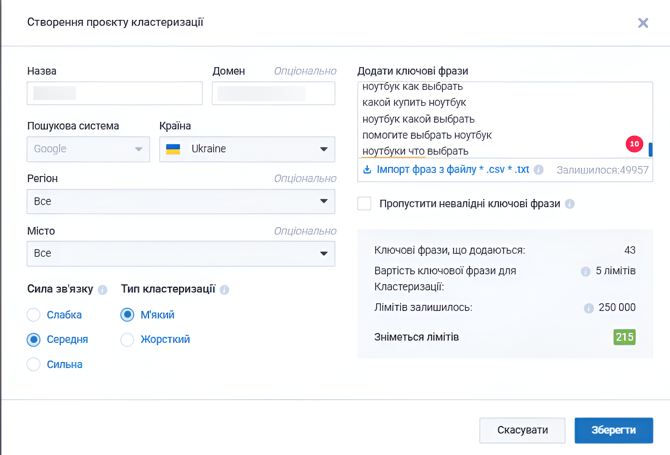The image size is (670, 455).
Task: Click the Залишилося:49957 counter text
Action: click(603, 170)
